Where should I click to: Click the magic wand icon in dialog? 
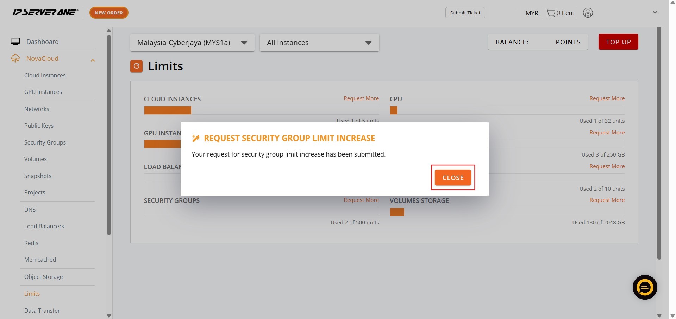point(196,138)
